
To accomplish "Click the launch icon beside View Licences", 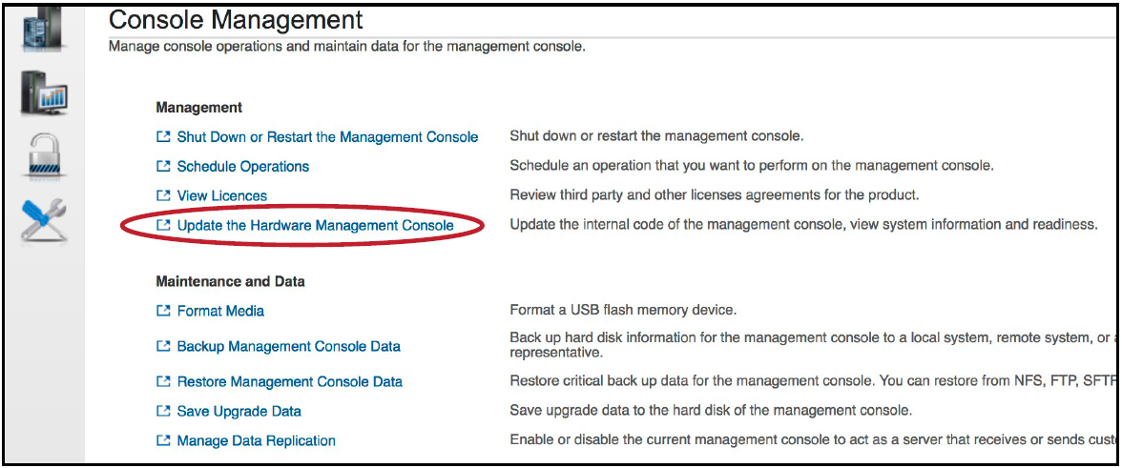I will click(x=162, y=195).
